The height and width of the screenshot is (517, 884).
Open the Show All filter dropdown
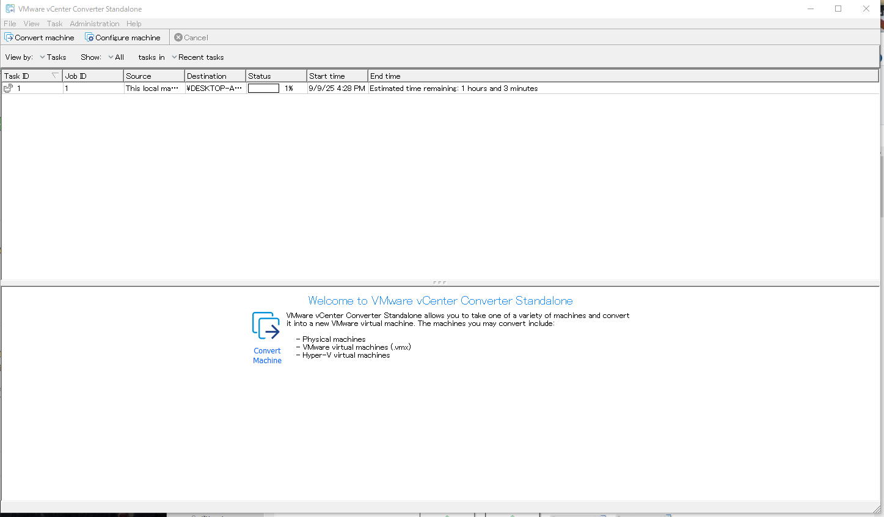(x=116, y=57)
